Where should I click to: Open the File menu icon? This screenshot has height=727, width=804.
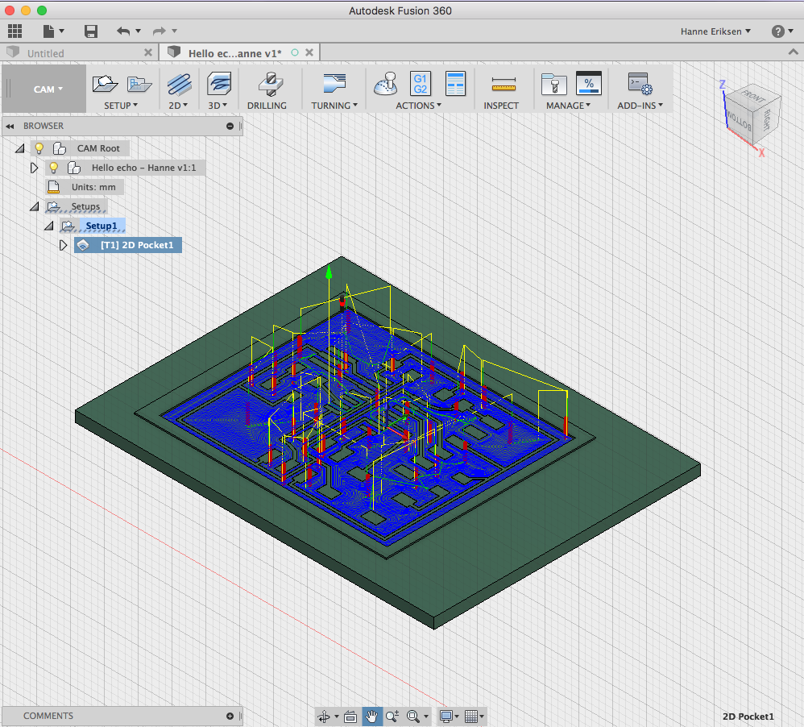(48, 31)
